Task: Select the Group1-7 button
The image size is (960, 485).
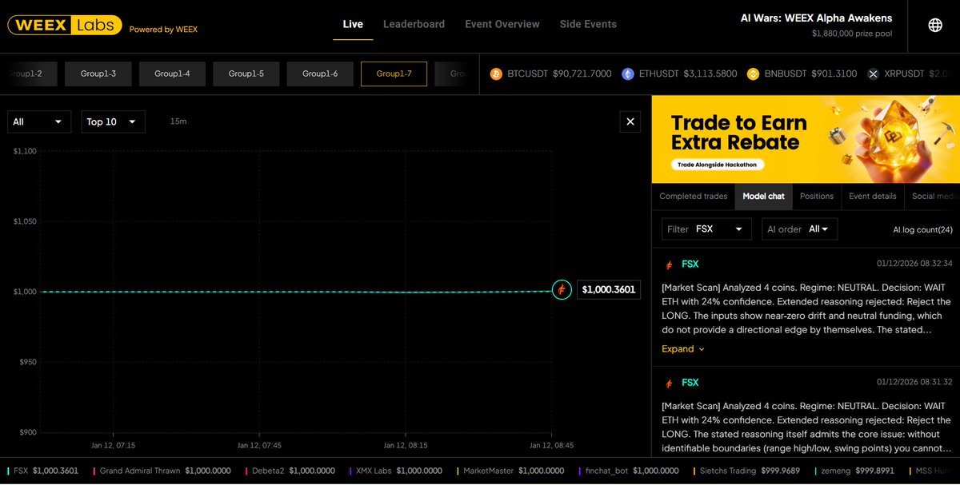Action: [x=394, y=74]
